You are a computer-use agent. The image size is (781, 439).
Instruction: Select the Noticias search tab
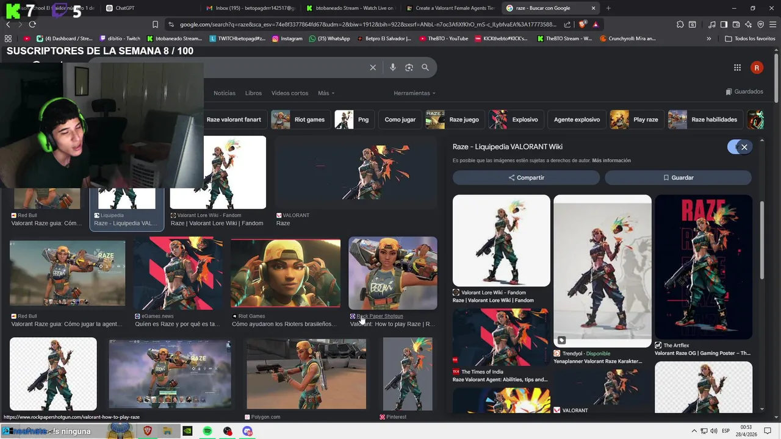pyautogui.click(x=225, y=93)
